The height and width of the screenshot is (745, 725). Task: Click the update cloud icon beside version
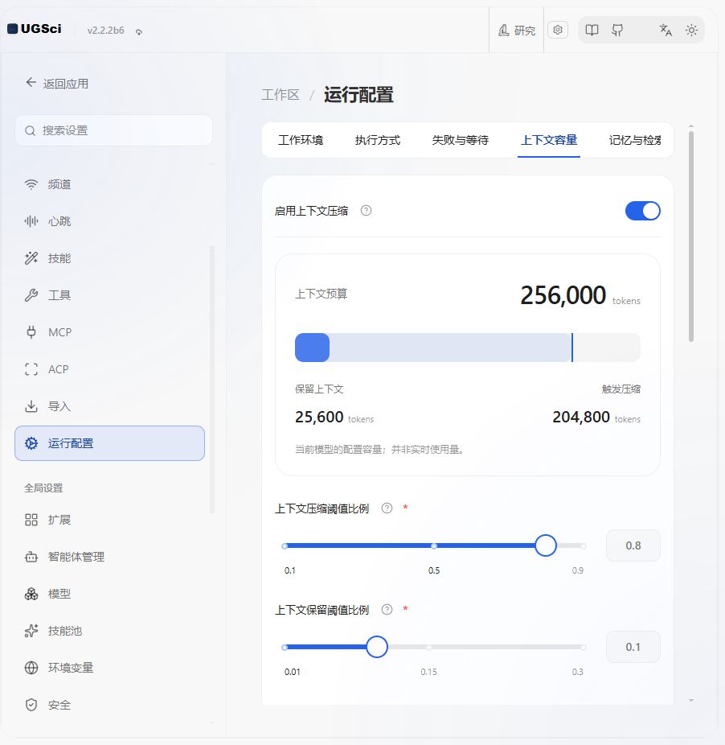[138, 32]
